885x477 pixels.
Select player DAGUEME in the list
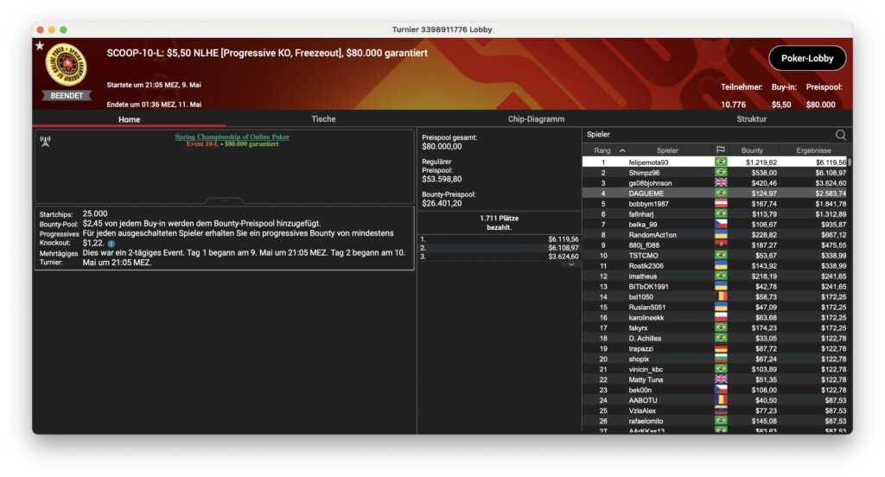(646, 194)
